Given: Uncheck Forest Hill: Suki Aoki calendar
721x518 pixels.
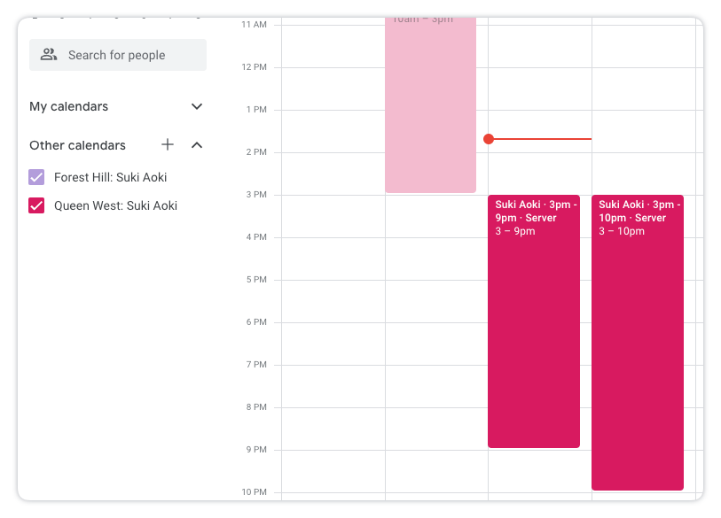Looking at the screenshot, I should [36, 177].
